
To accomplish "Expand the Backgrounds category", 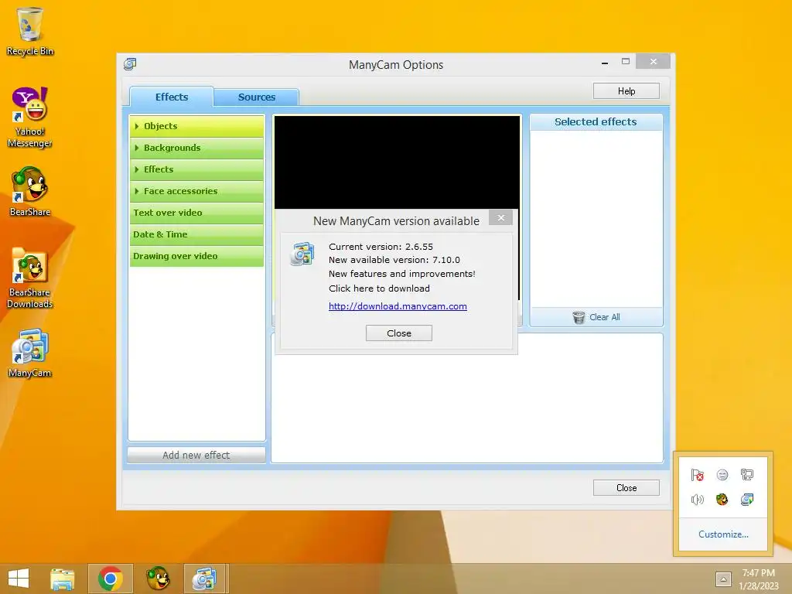I will pyautogui.click(x=196, y=148).
